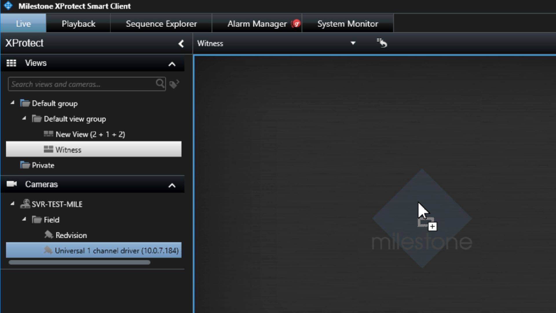Open the New View (2 + 1 + 2) view
The height and width of the screenshot is (313, 556).
pyautogui.click(x=90, y=134)
